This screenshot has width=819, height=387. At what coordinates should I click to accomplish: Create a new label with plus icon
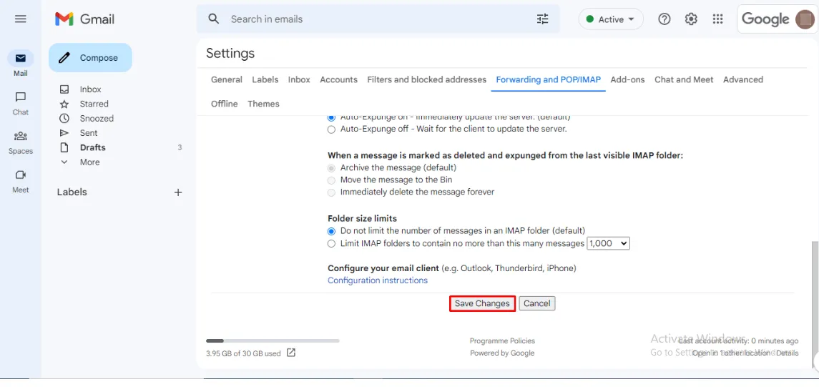pyautogui.click(x=178, y=192)
